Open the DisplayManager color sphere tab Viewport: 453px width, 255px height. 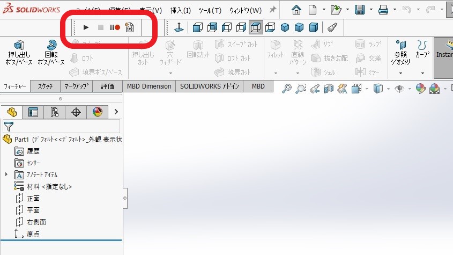(97, 112)
